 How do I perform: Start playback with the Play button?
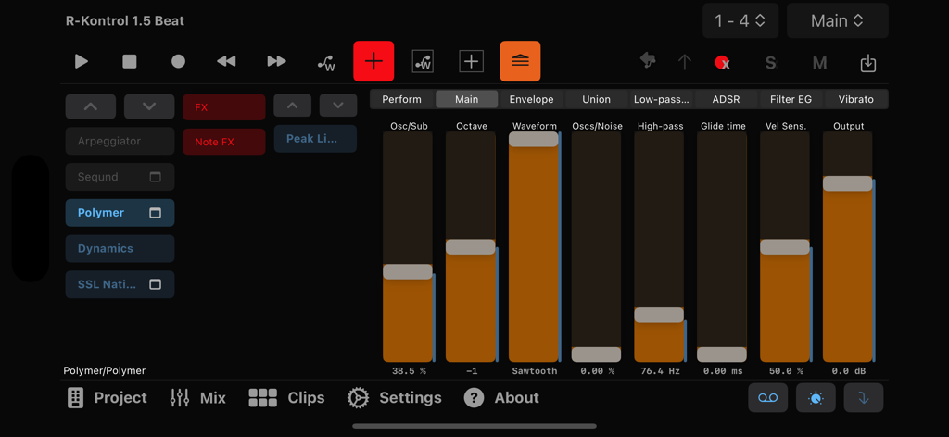(x=82, y=61)
